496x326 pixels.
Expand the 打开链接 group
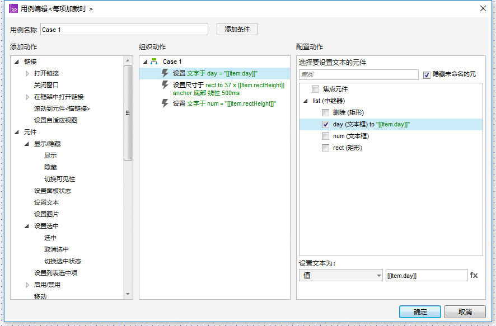[27, 74]
